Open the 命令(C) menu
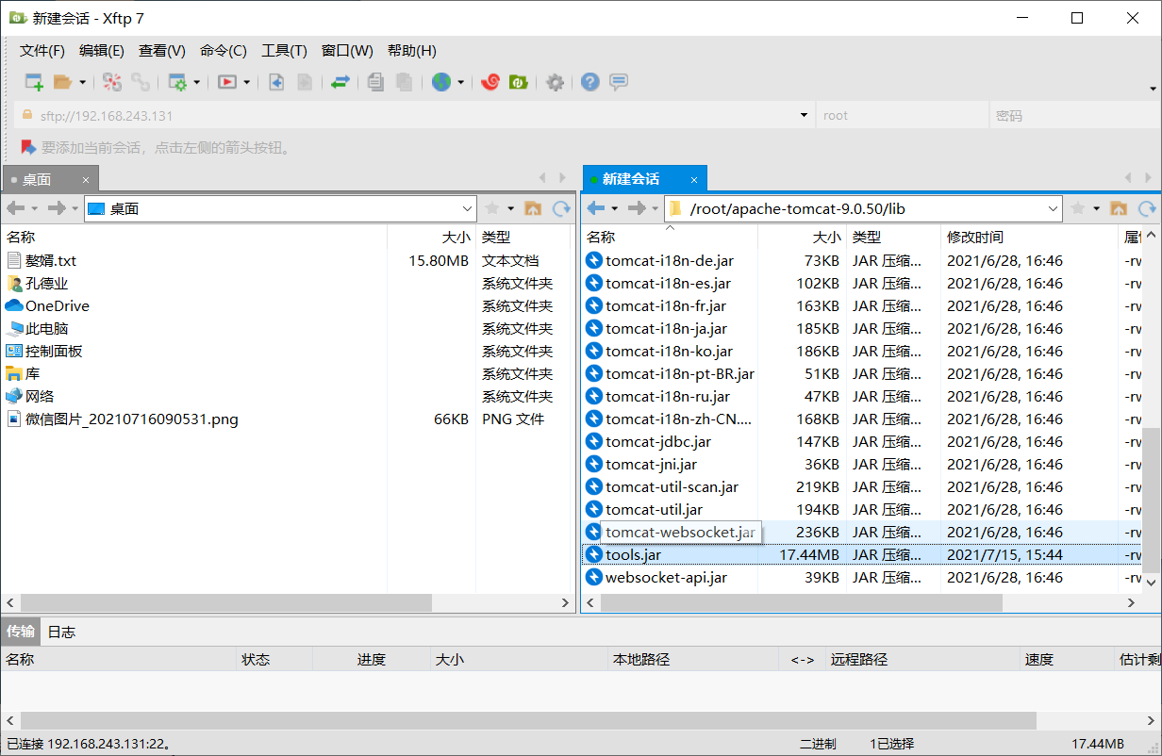 tap(224, 51)
